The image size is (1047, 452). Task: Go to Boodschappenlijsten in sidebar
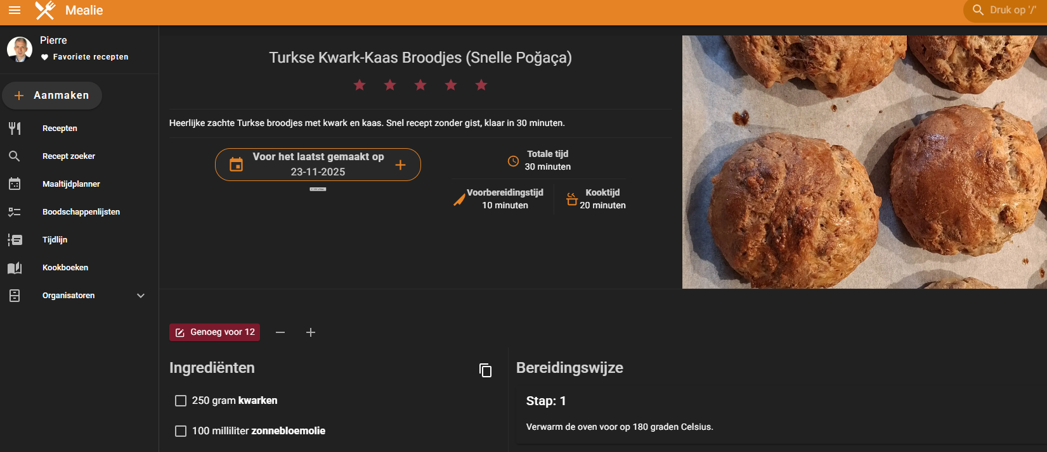(81, 212)
